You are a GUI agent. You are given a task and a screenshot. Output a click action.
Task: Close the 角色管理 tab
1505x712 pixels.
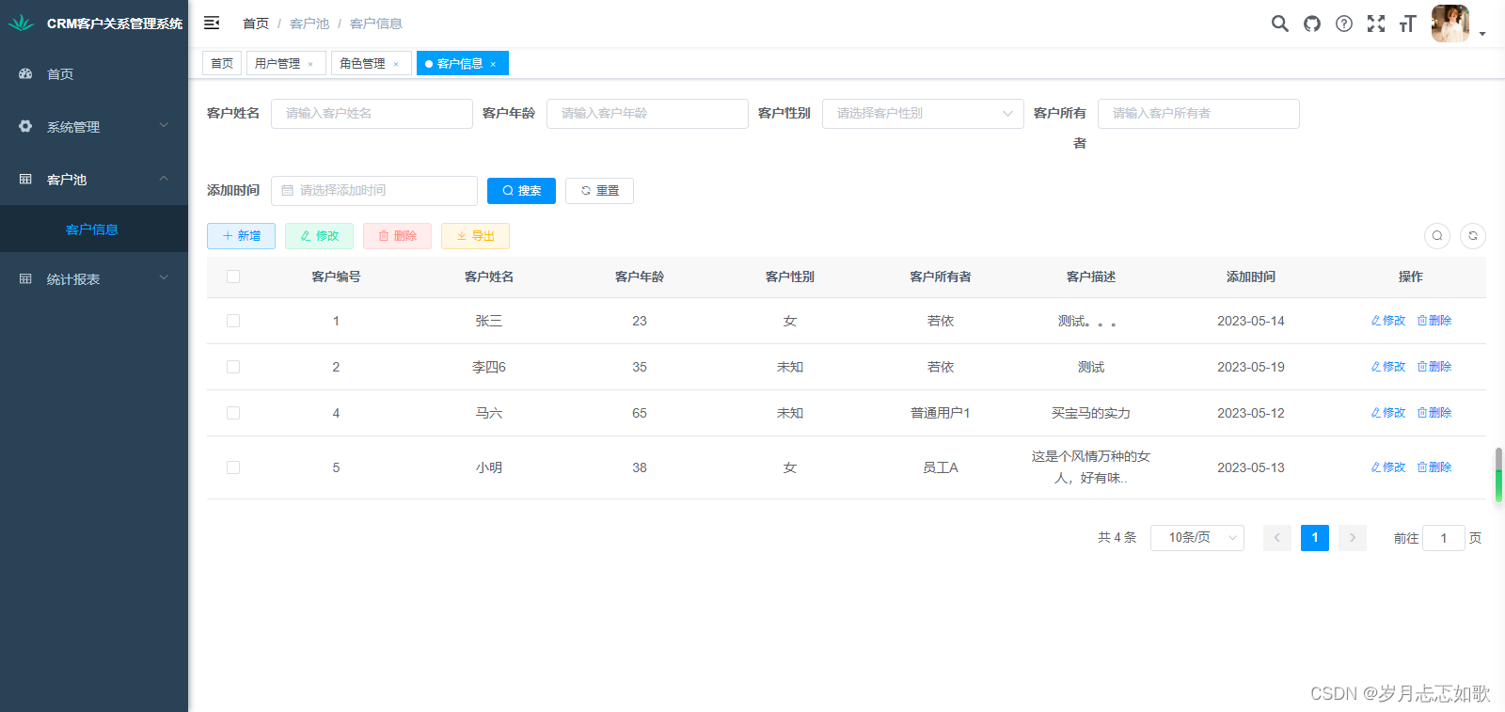pyautogui.click(x=396, y=64)
